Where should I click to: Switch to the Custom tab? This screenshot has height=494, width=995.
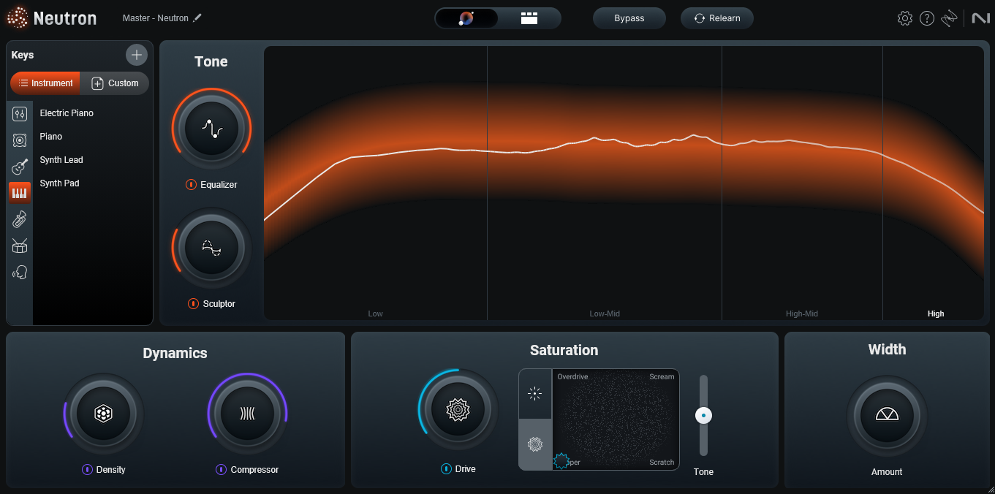click(x=115, y=83)
